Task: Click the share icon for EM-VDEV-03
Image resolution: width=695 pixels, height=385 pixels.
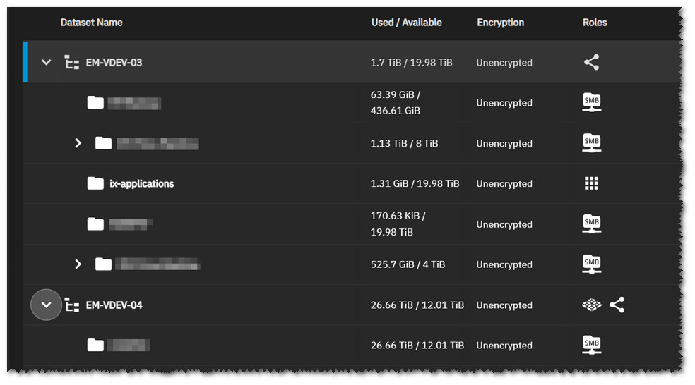Action: (x=591, y=62)
